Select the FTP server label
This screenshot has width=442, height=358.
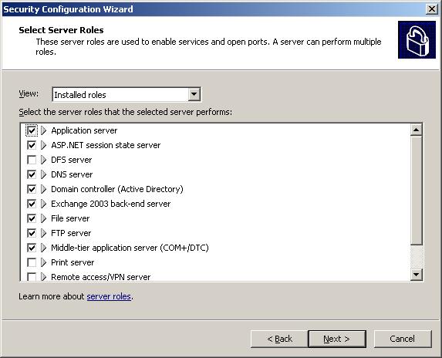pyautogui.click(x=71, y=233)
